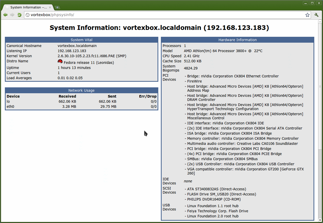
Task: Click the Hardware Information panel header
Action: (237, 40)
